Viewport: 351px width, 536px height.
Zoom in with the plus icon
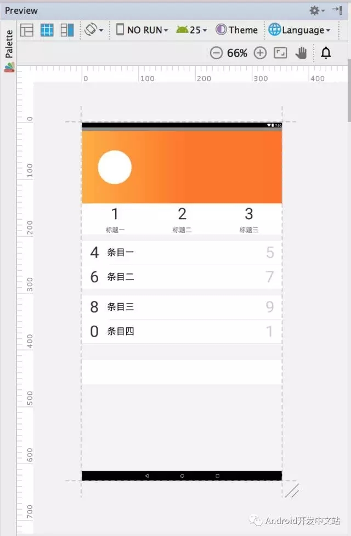[x=260, y=53]
